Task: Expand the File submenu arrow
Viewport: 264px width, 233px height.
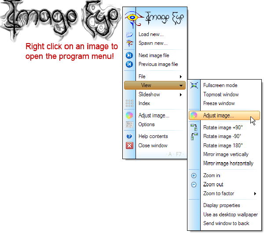Action: (181, 76)
